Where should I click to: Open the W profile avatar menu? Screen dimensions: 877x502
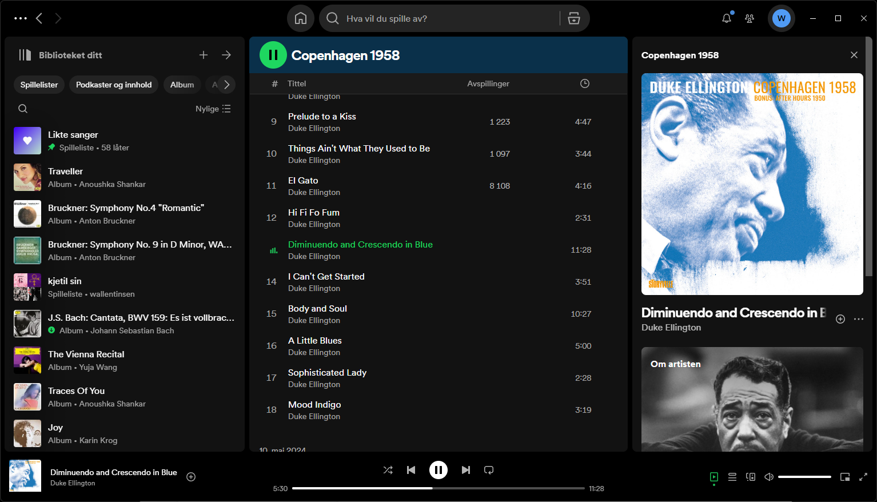[x=781, y=18]
